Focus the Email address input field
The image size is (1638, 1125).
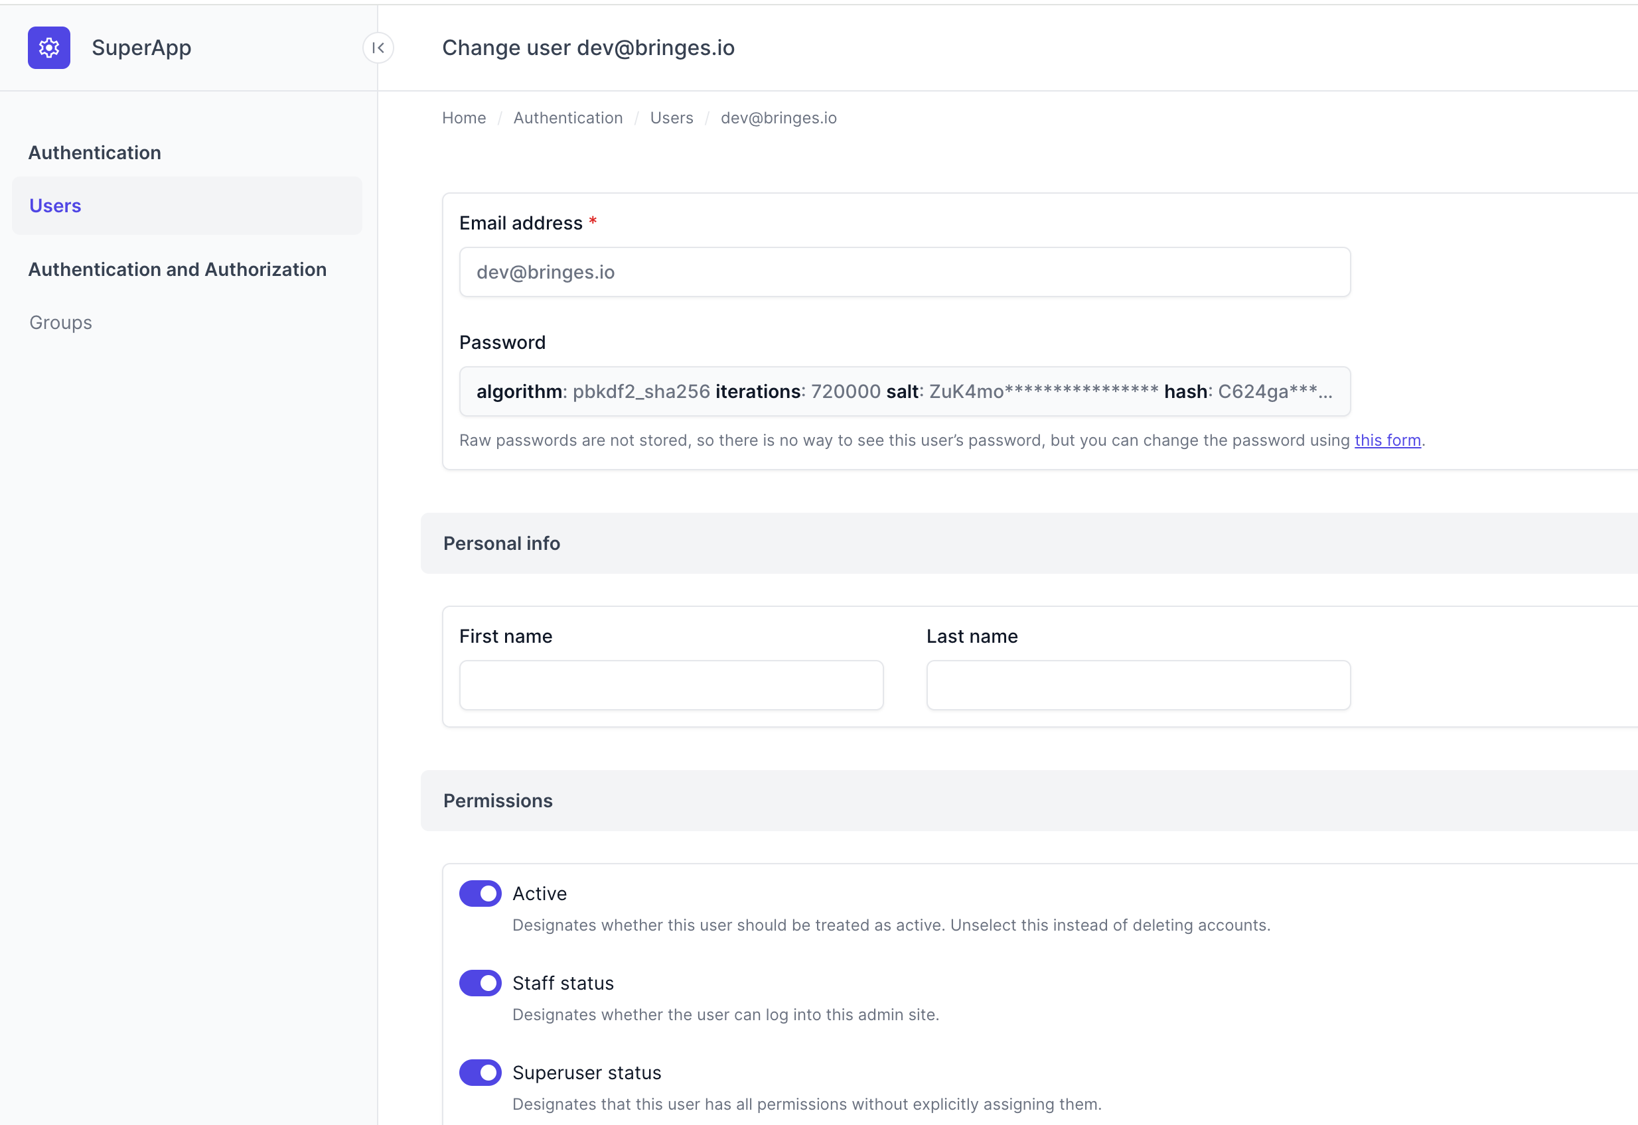click(904, 272)
